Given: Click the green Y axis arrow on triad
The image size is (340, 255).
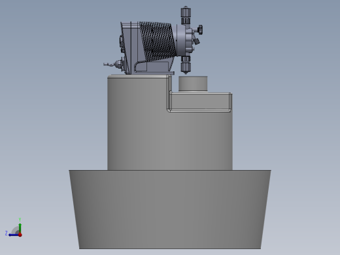Looking at the screenshot, I should [x=20, y=228].
